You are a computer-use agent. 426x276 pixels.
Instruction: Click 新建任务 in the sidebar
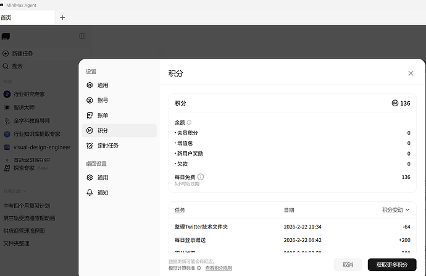click(x=22, y=54)
